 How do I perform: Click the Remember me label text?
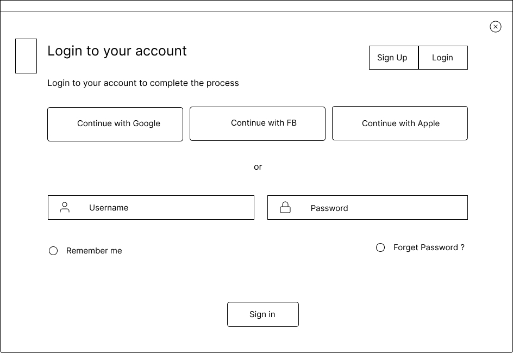(x=94, y=251)
